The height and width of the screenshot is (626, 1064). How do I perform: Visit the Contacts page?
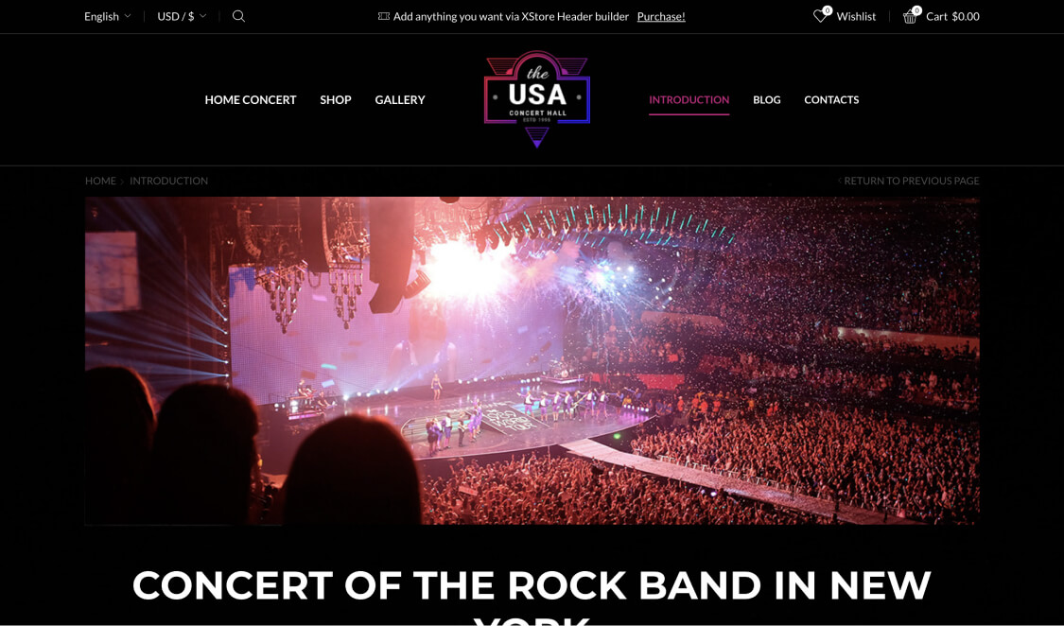[831, 99]
